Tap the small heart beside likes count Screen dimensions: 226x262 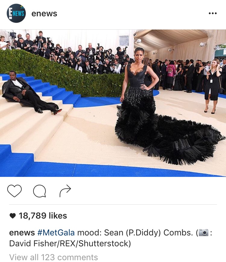[13, 216]
